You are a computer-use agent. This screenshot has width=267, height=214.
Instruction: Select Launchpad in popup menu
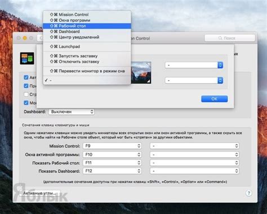coord(87,47)
